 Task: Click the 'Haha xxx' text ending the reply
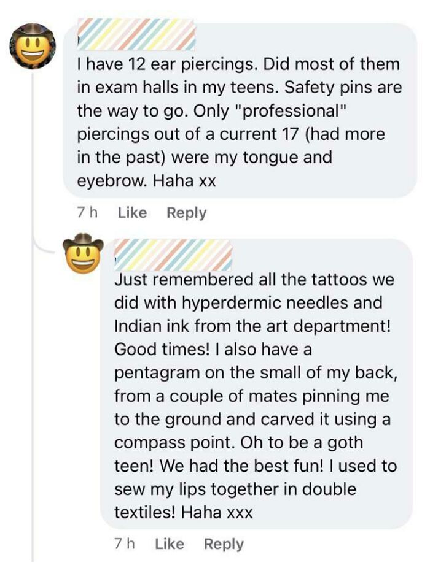pos(217,512)
